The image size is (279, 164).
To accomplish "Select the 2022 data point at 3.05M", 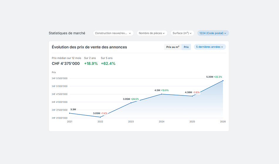I will [100, 117].
